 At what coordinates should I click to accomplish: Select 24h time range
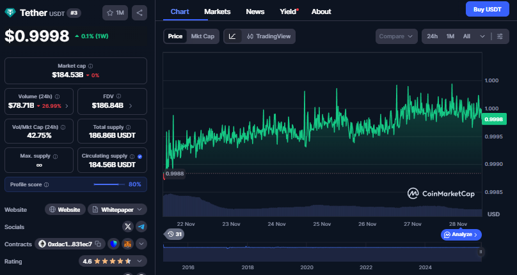point(433,36)
